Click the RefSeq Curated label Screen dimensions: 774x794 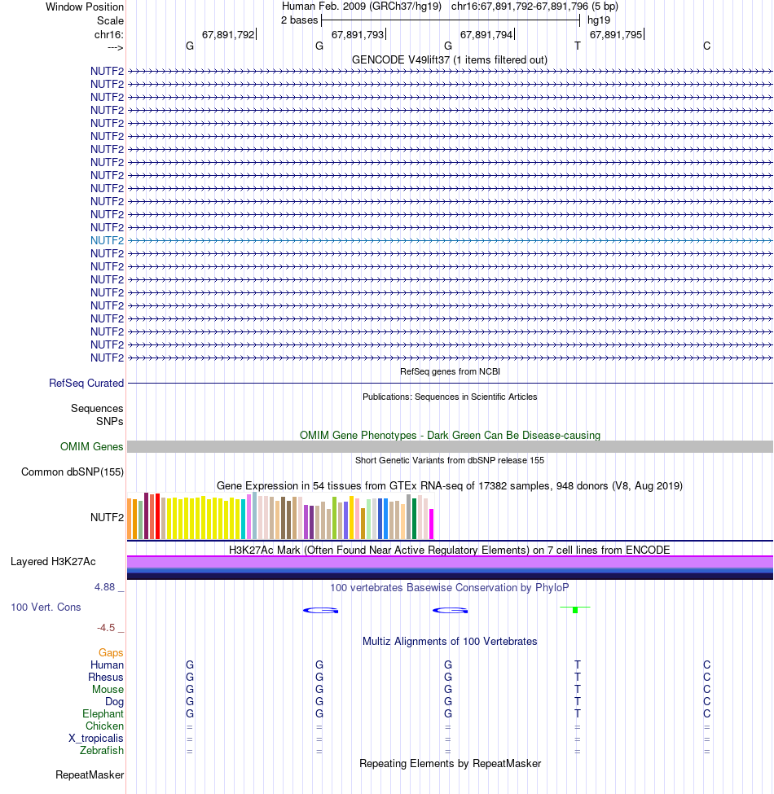tap(86, 384)
